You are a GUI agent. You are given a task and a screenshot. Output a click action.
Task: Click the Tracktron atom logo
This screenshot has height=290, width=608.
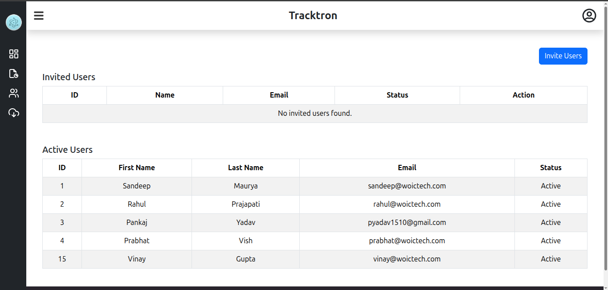(14, 22)
